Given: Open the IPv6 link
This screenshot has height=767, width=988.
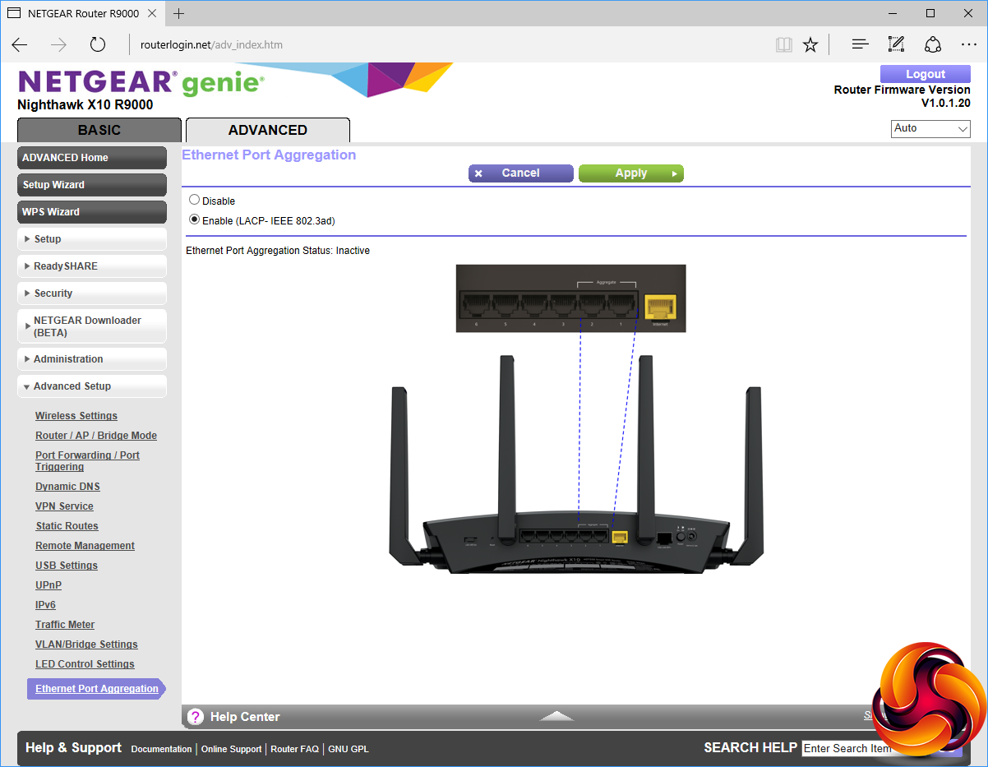Looking at the screenshot, I should point(45,605).
